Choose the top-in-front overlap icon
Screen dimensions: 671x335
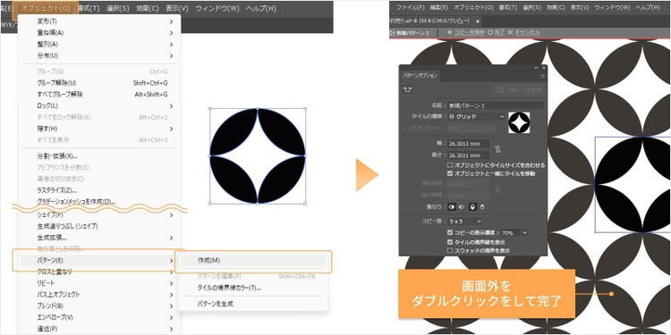click(473, 207)
